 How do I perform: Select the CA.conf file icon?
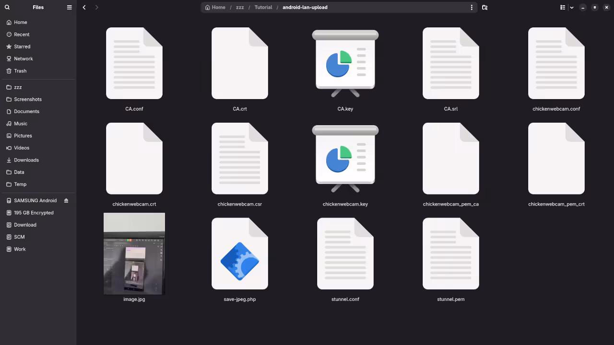tap(134, 63)
